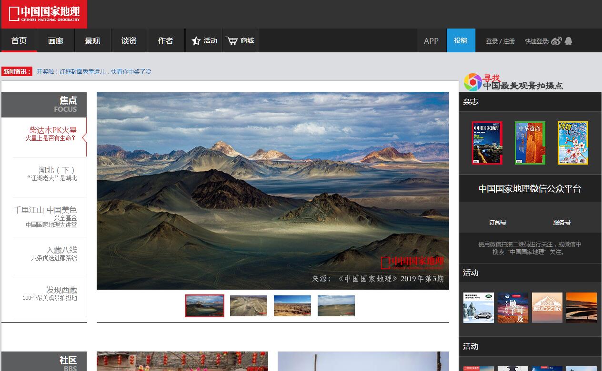Click the blue 投稿 button
The height and width of the screenshot is (371, 602).
point(461,41)
